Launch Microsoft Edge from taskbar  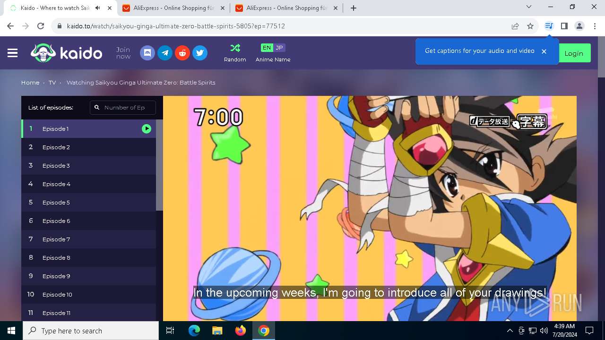point(194,331)
